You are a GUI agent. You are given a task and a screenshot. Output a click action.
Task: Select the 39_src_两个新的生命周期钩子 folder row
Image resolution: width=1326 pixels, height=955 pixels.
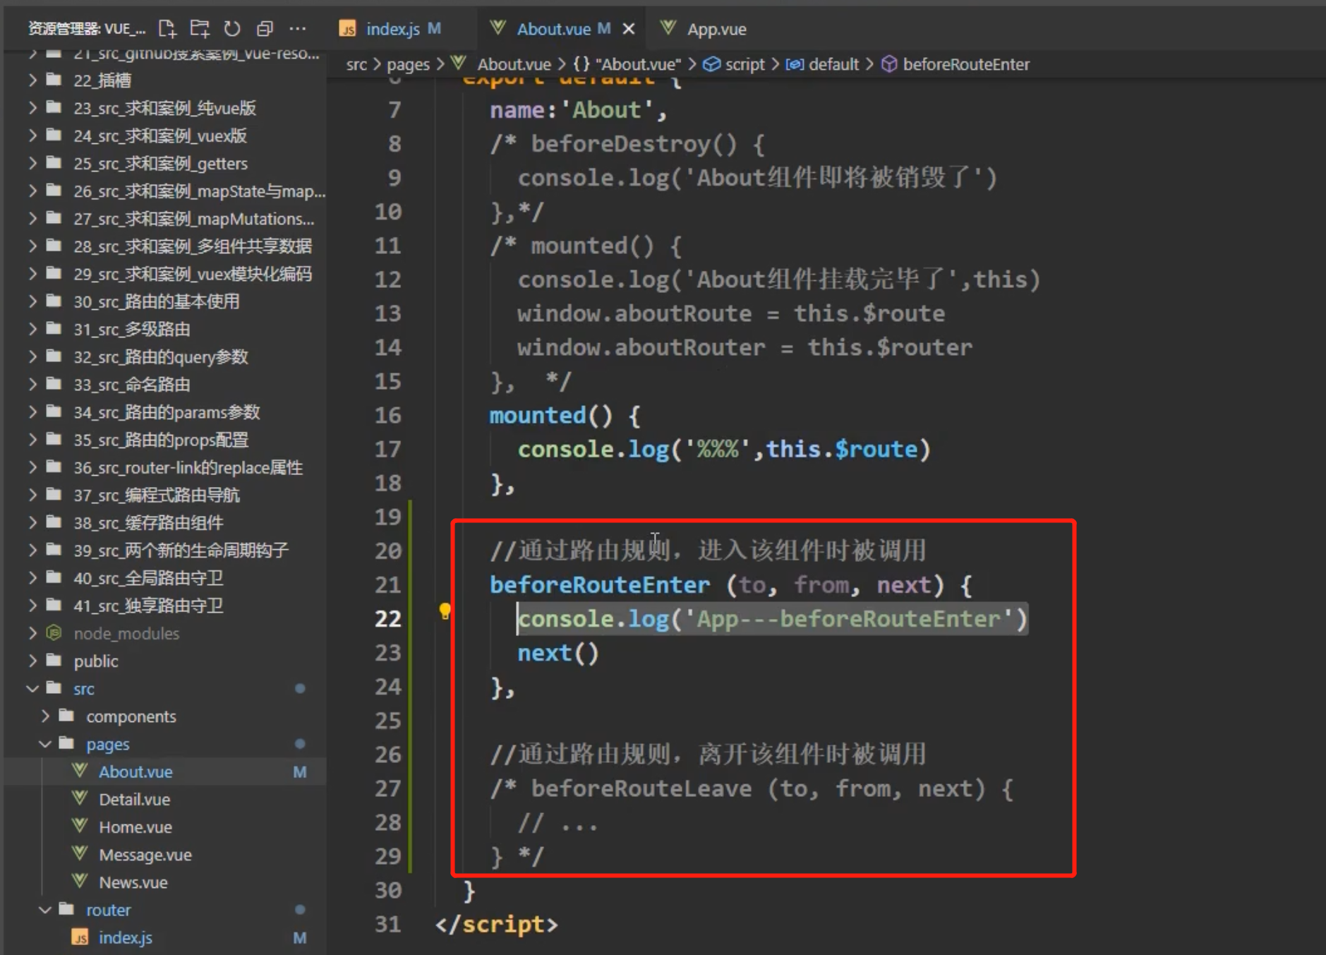pos(165,551)
